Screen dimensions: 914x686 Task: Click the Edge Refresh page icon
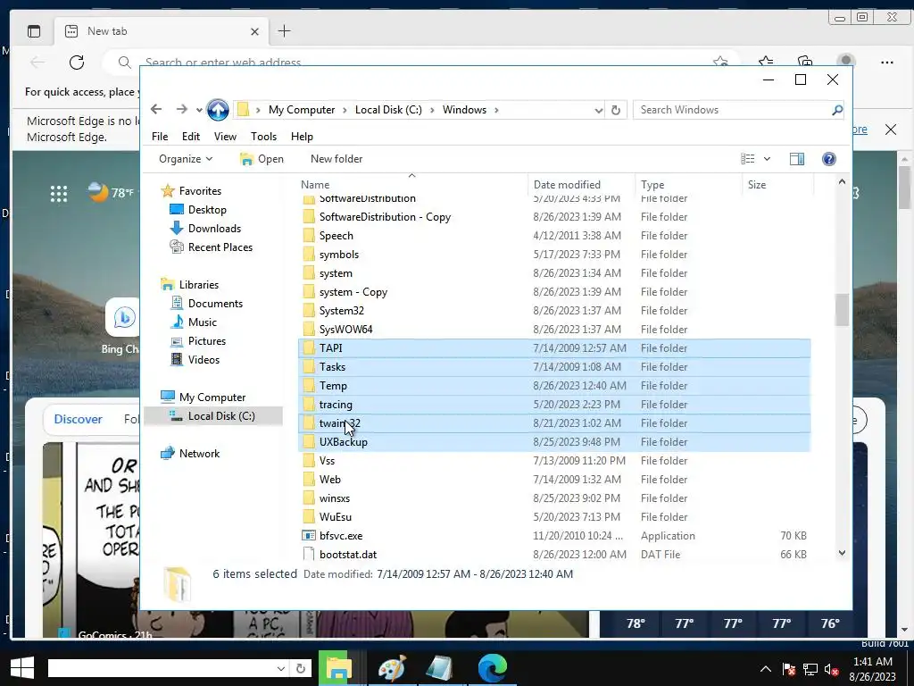click(77, 62)
